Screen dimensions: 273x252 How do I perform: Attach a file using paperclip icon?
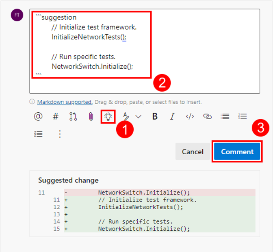pyautogui.click(x=91, y=116)
